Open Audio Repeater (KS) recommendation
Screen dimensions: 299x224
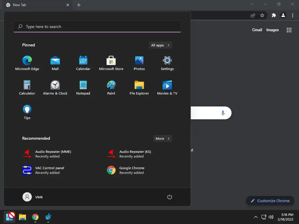[129, 154]
